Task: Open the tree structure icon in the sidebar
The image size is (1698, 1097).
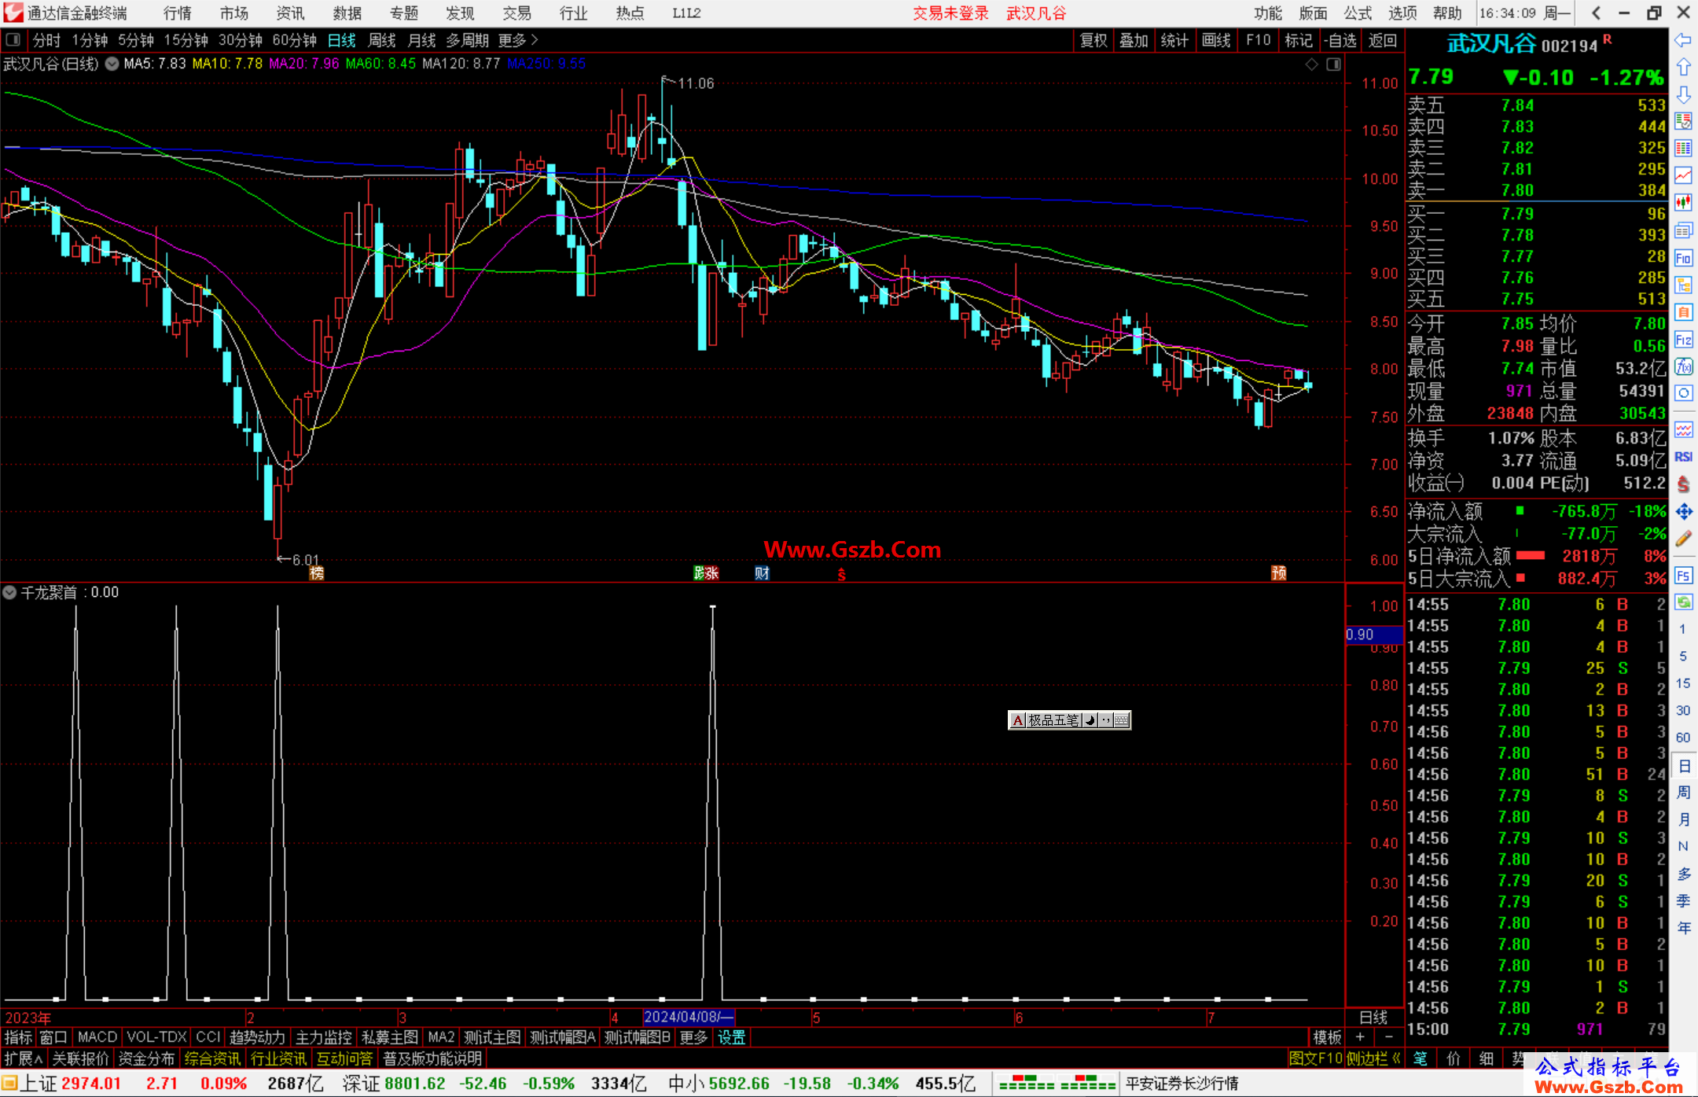Action: (1683, 285)
